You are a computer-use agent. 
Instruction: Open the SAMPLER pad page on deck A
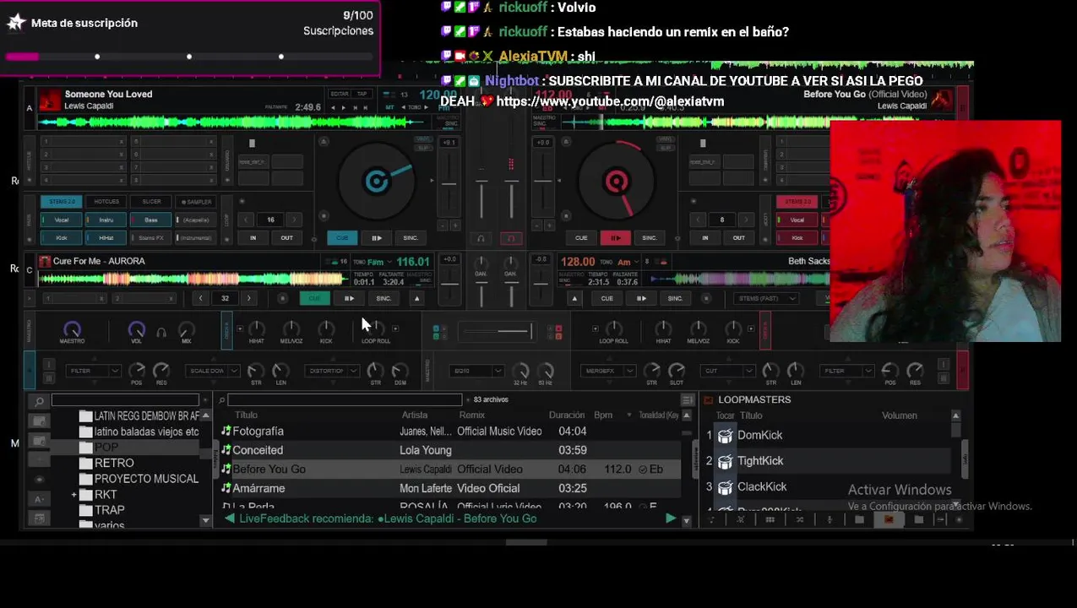[196, 202]
